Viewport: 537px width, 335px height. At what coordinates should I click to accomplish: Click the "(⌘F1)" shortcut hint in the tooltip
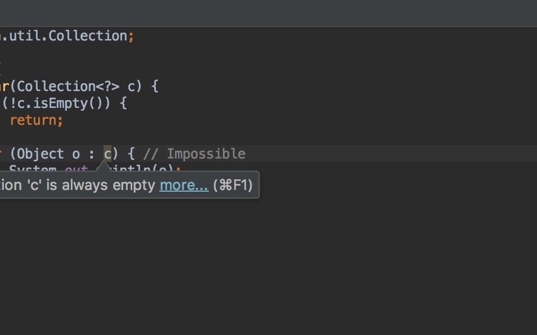click(232, 185)
